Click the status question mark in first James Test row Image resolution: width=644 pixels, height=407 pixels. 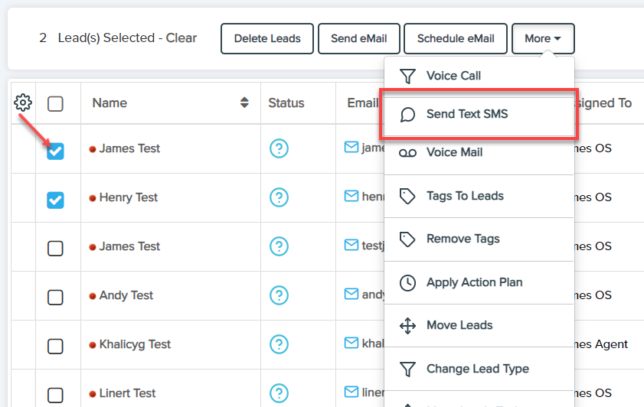(279, 148)
